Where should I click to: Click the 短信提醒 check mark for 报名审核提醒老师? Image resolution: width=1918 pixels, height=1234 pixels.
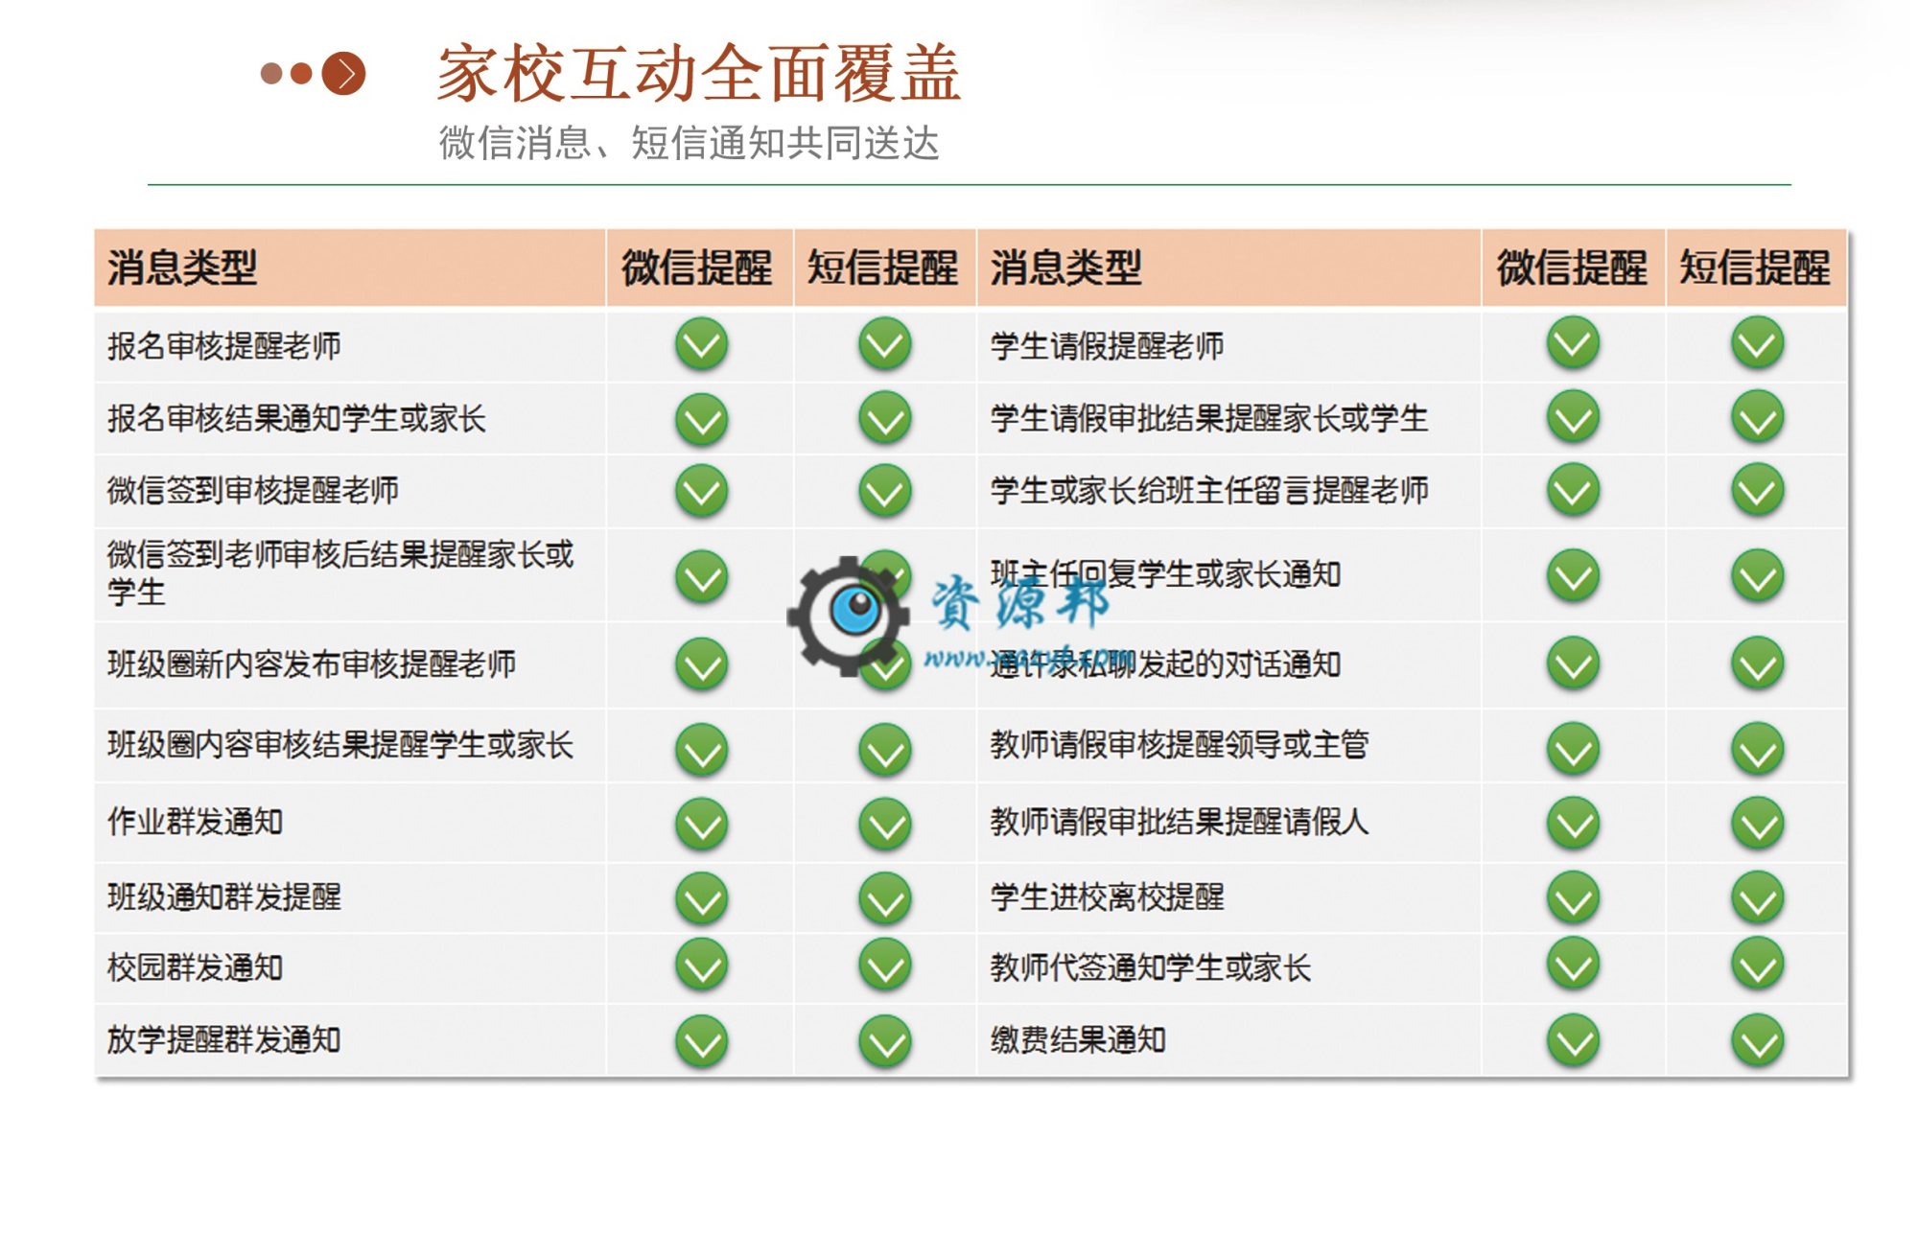click(885, 344)
